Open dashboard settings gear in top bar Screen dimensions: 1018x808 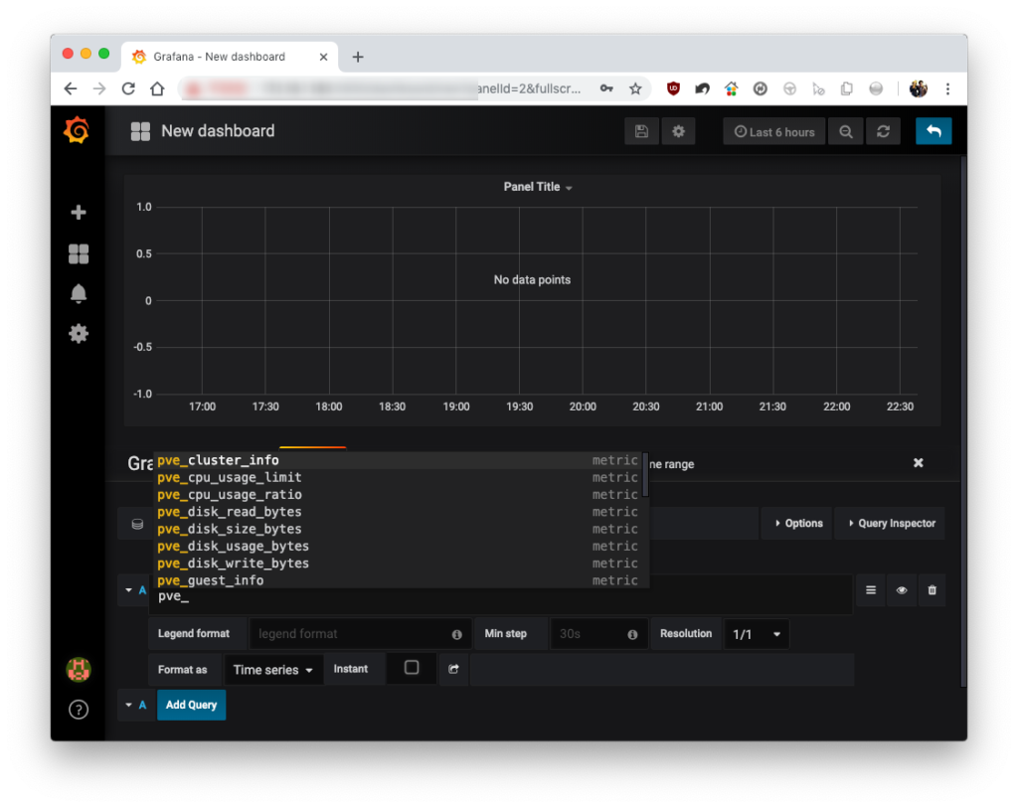click(678, 131)
